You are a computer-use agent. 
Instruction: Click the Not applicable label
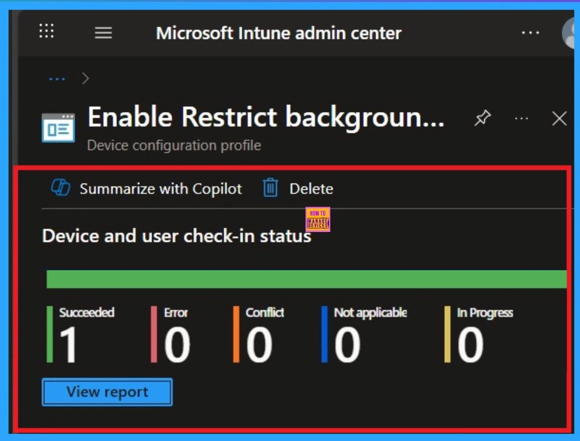pyautogui.click(x=370, y=313)
